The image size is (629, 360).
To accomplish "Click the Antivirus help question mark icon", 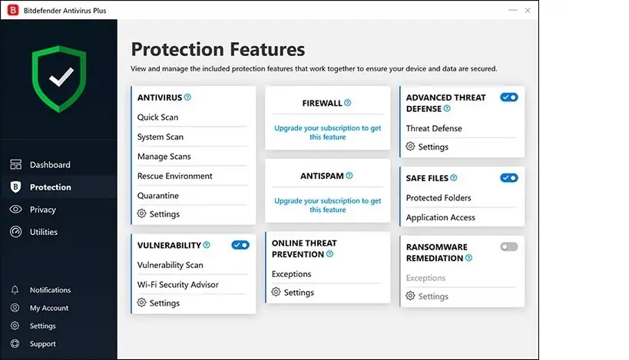I will click(x=187, y=97).
